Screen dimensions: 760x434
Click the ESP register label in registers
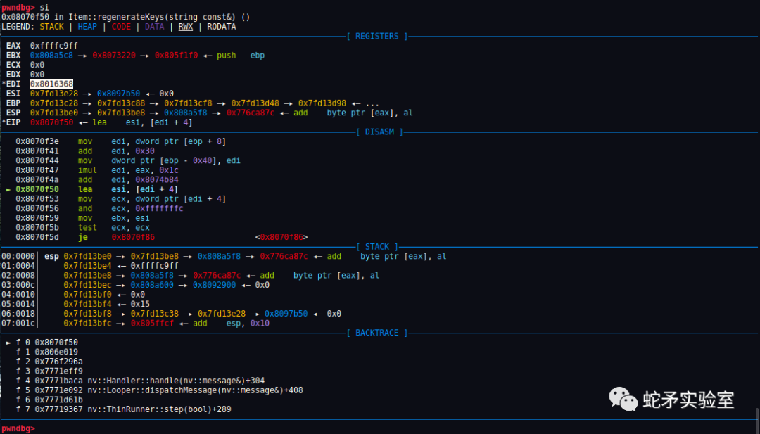point(13,113)
